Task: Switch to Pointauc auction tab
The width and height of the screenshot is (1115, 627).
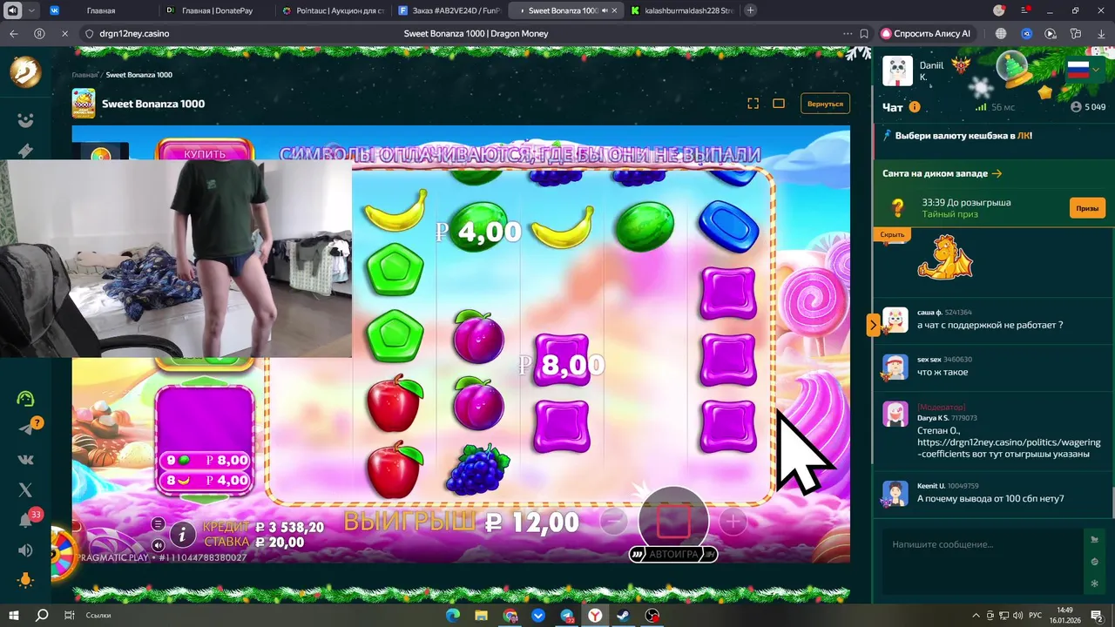Action: tap(332, 10)
